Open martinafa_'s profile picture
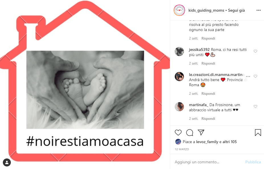The image size is (264, 169). pyautogui.click(x=179, y=107)
